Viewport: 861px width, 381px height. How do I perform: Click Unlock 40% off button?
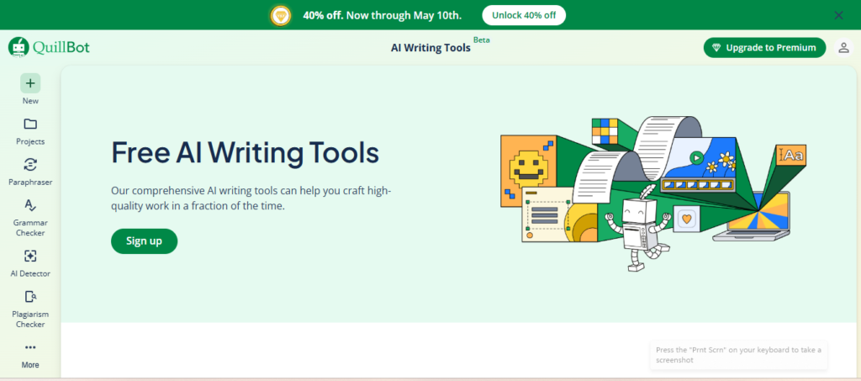[524, 15]
